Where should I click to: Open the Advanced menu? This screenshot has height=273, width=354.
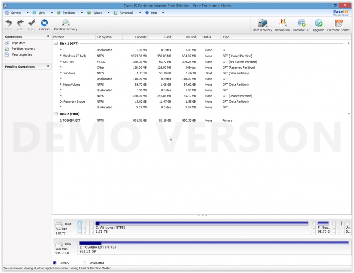126,13
